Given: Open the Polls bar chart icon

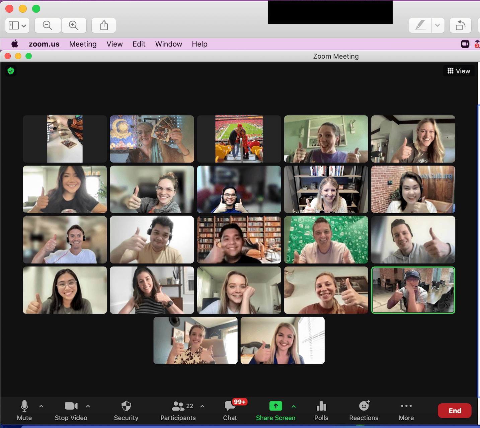Looking at the screenshot, I should click(321, 411).
